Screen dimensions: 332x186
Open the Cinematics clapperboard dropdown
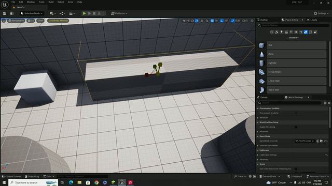[x=72, y=13]
